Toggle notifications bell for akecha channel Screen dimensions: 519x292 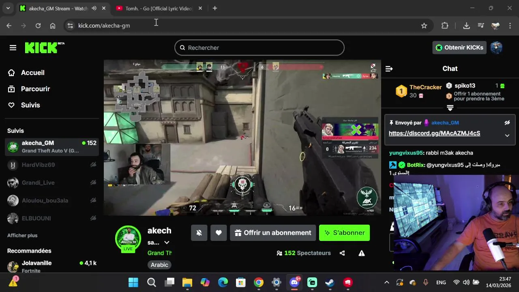(199, 233)
